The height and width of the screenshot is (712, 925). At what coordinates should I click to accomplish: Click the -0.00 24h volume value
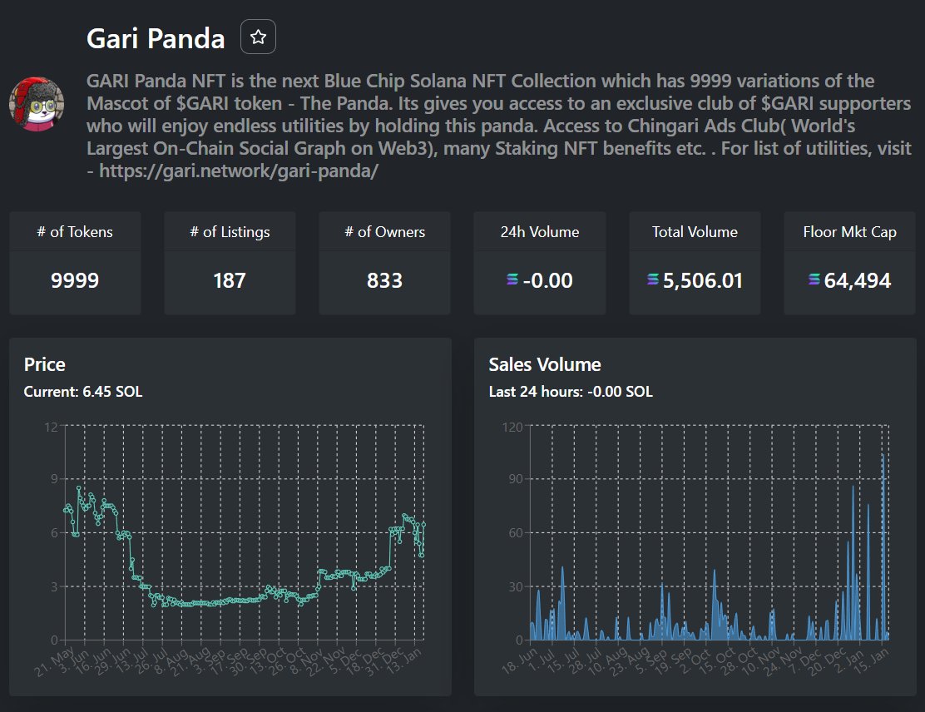[x=547, y=280]
